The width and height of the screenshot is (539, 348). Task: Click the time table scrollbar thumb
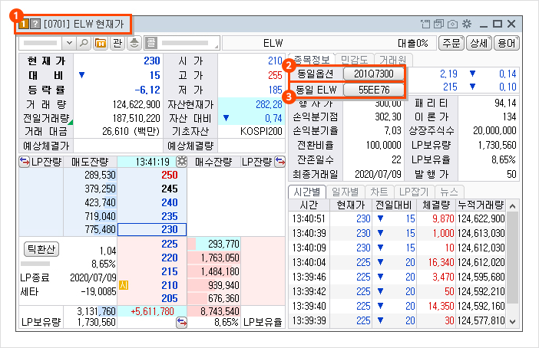click(x=513, y=258)
